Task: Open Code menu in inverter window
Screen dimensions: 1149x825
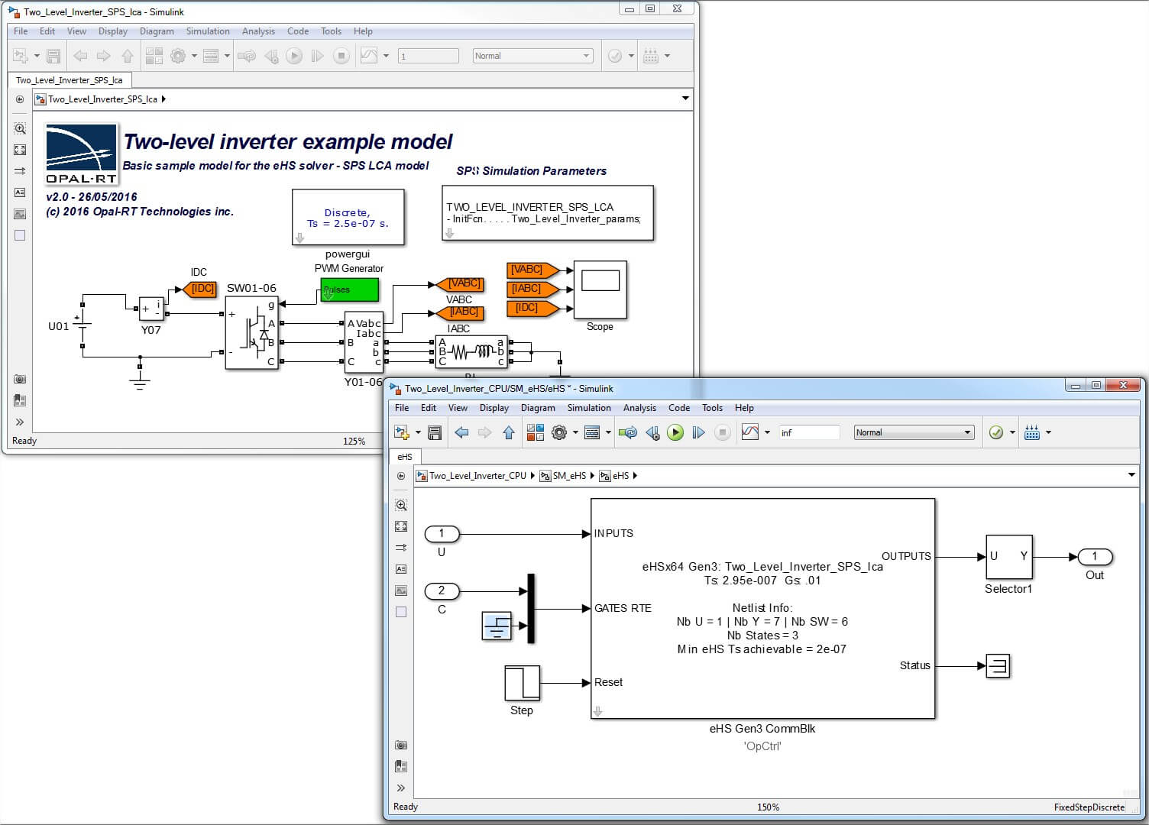Action: [x=298, y=31]
